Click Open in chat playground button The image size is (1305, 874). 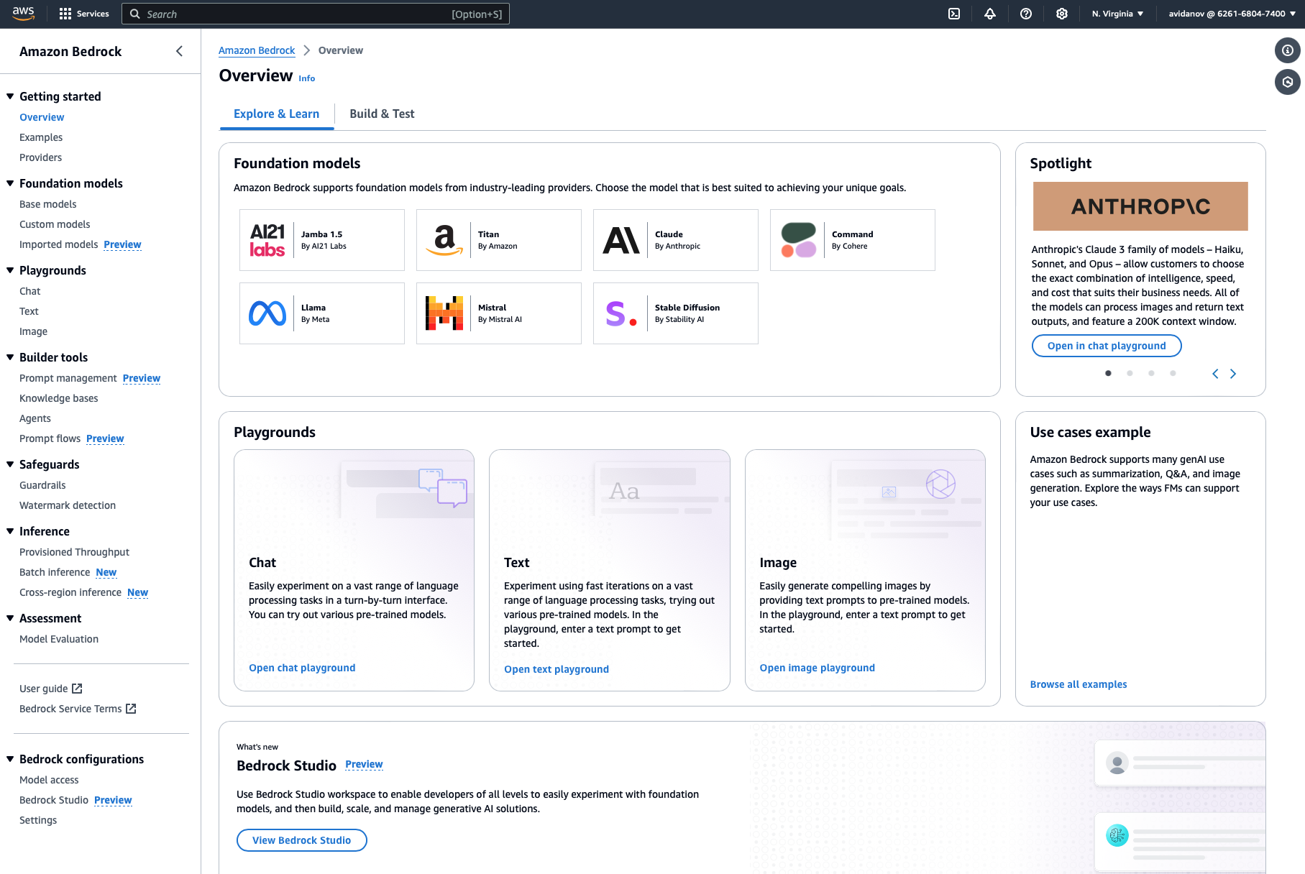(1107, 346)
